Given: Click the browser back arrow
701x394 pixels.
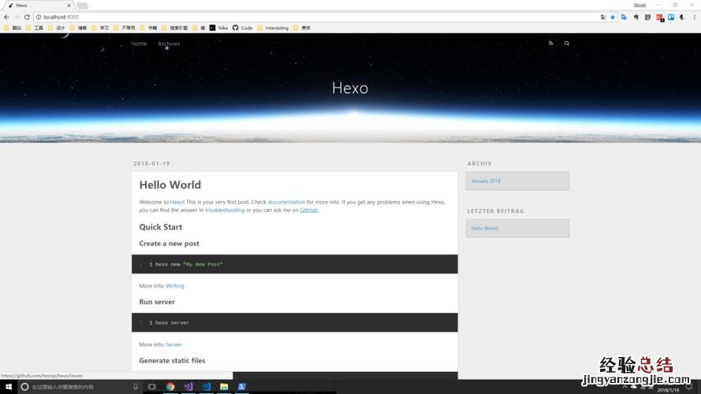Looking at the screenshot, I should point(6,17).
